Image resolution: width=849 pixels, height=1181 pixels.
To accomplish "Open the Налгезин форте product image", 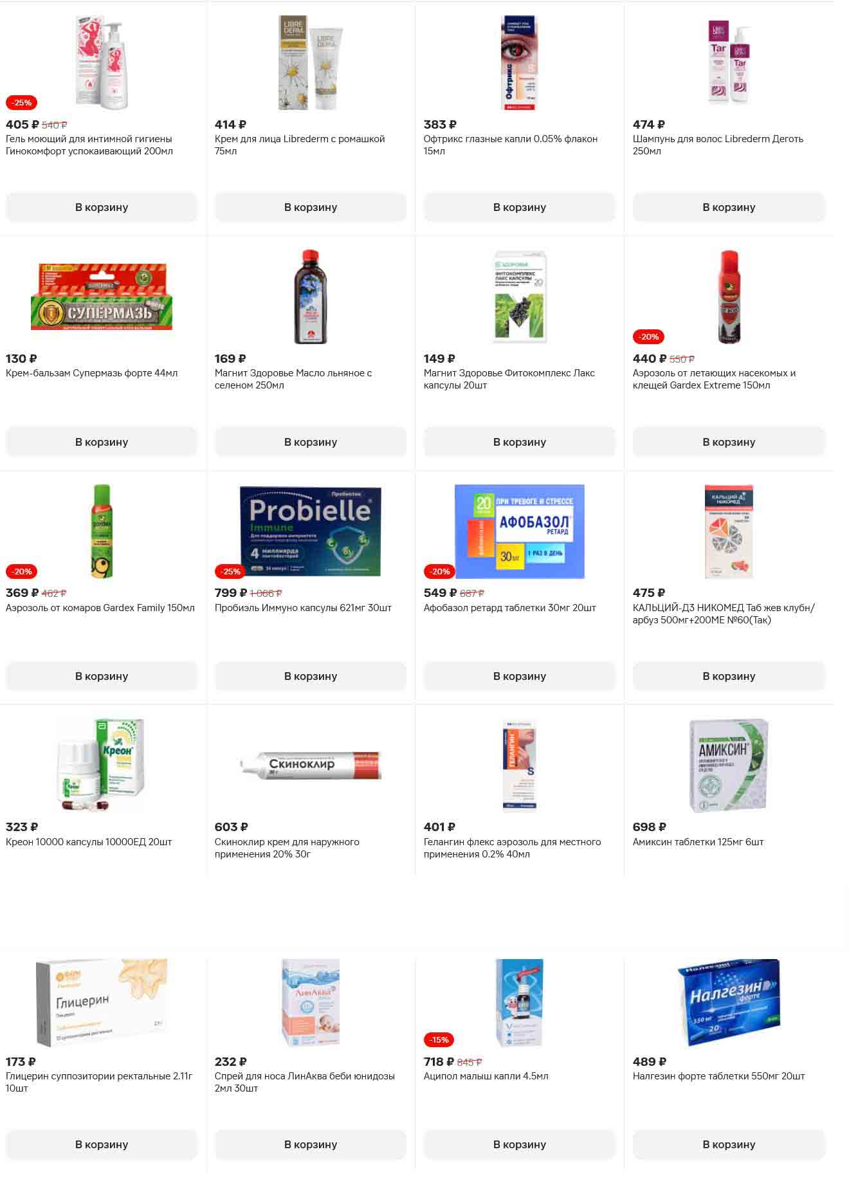I will click(729, 1002).
